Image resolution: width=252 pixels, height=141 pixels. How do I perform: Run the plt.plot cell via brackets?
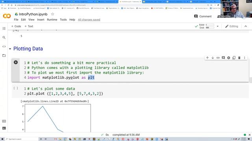tap(16, 88)
